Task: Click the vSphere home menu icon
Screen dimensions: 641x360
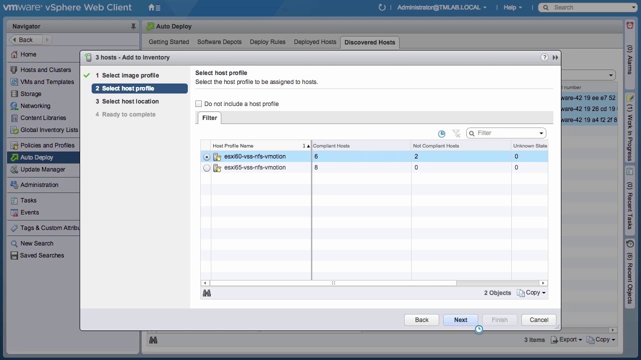Action: click(154, 7)
